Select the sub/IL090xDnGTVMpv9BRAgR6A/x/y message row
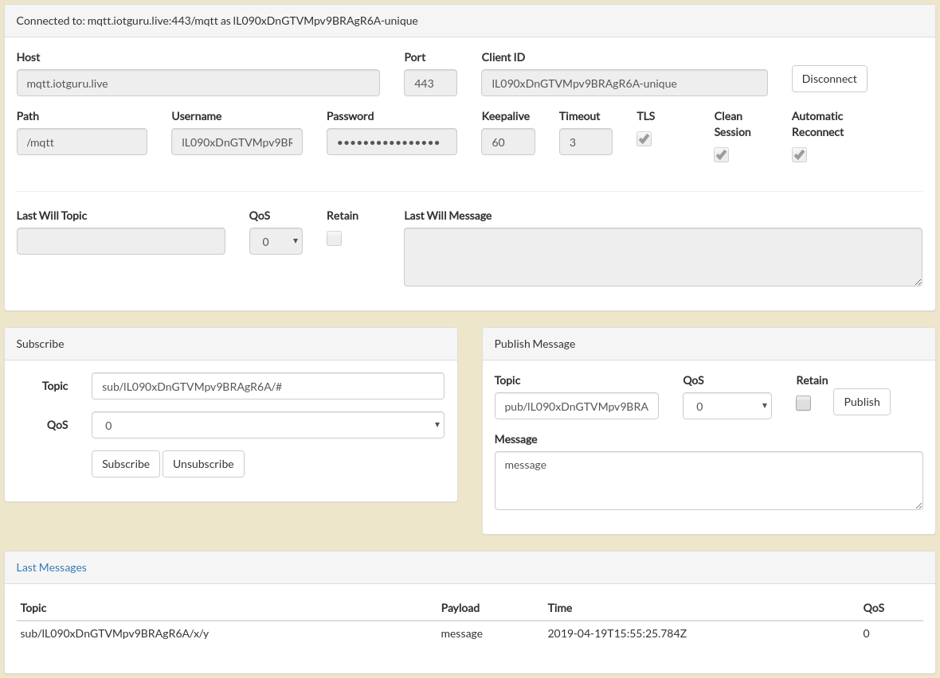 pyautogui.click(x=470, y=633)
